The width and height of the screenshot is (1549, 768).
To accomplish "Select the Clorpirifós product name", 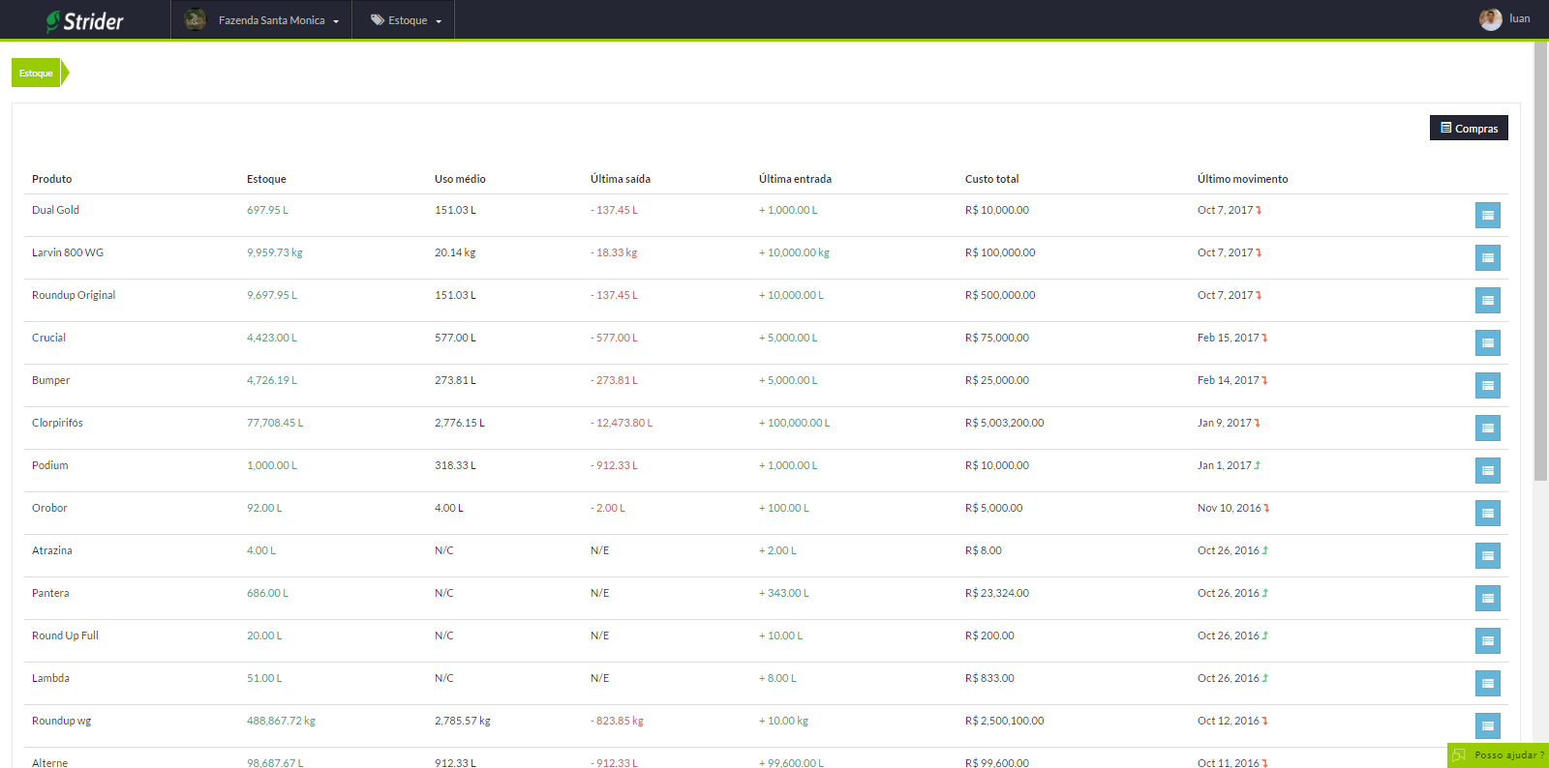I will click(57, 423).
